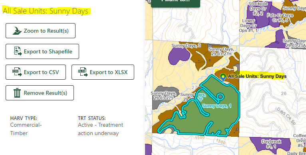Click the Sunny Days, 3 map label

point(186,45)
